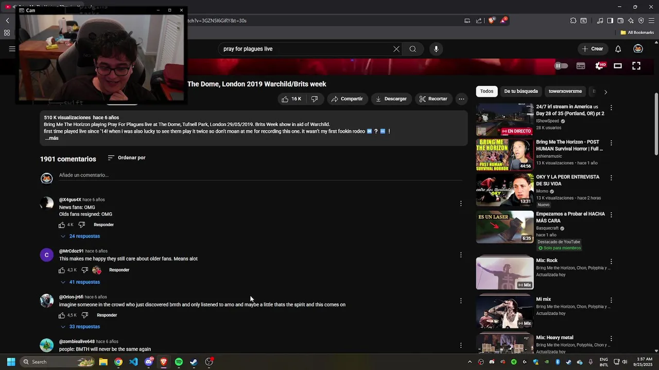The width and height of the screenshot is (659, 370).
Task: Expand 33 respuestas under Orion-jr6fi comment
Action: coord(80,327)
